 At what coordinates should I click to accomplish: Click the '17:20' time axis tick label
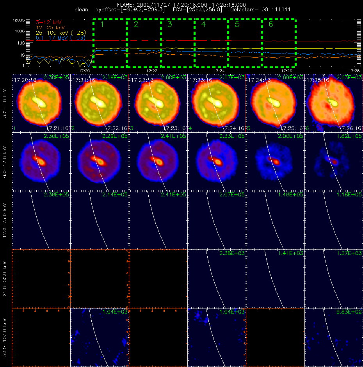coord(84,71)
